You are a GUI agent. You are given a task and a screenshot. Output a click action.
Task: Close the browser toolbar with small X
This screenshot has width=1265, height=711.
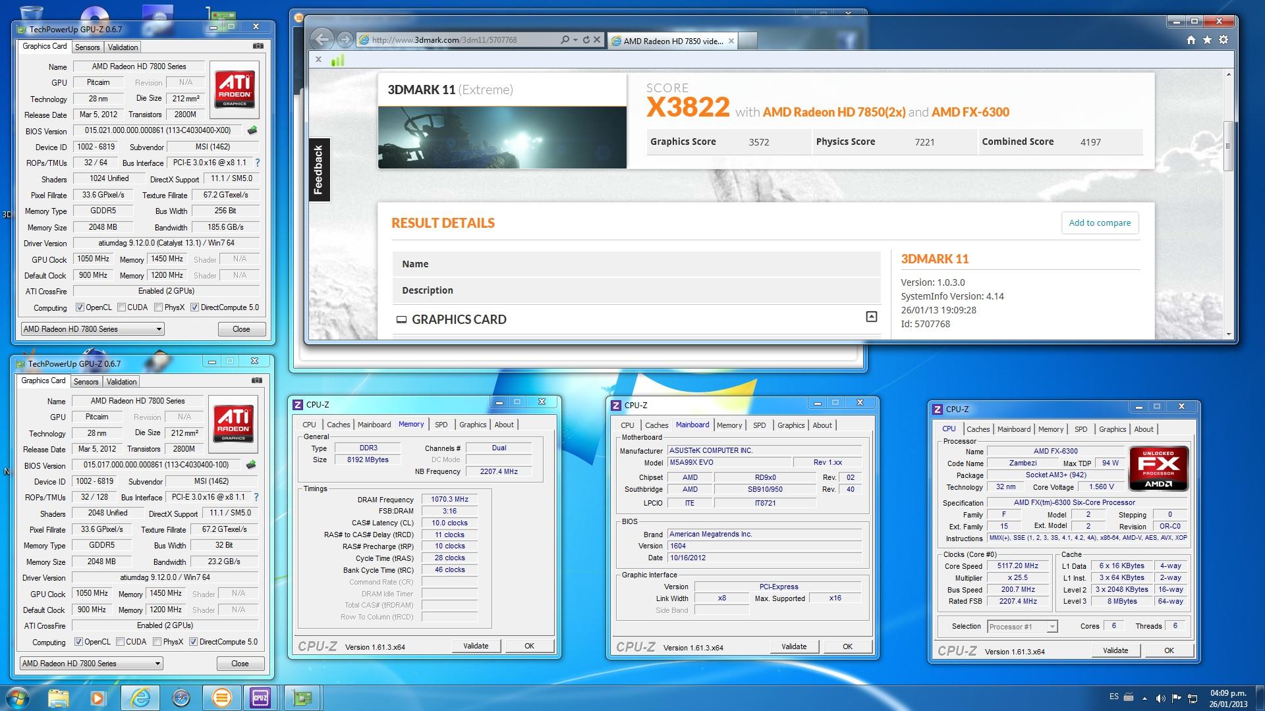tap(318, 59)
